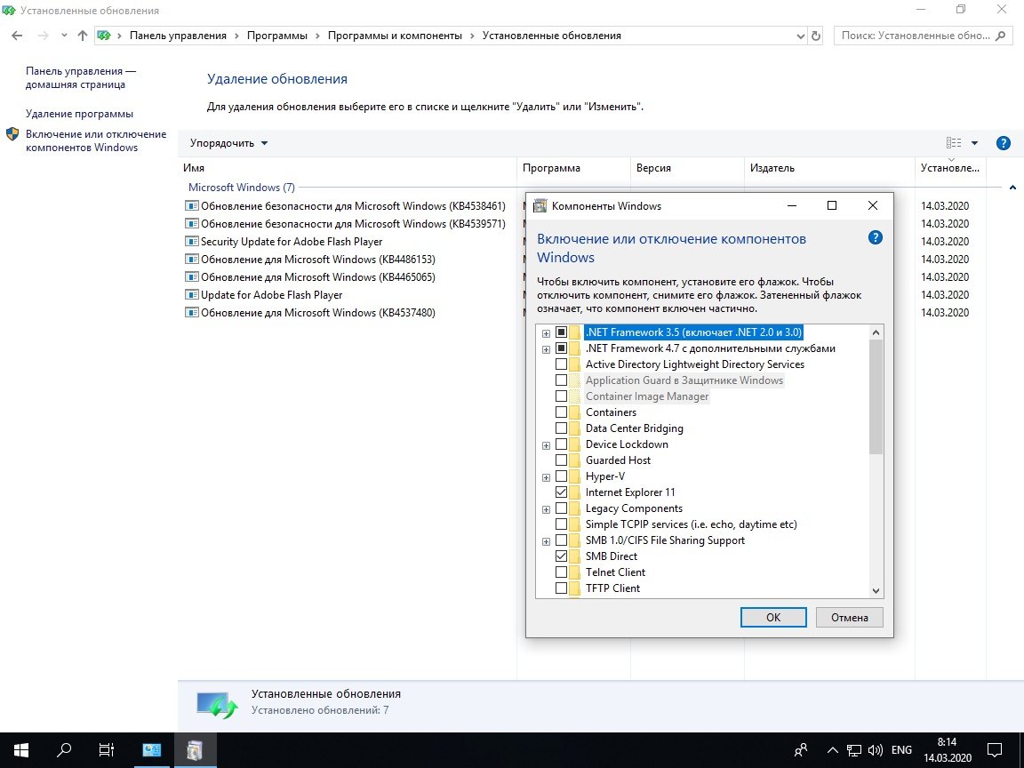Screen dimensions: 1024x768
Task: Click the components list scroll-down arrow
Action: (876, 590)
